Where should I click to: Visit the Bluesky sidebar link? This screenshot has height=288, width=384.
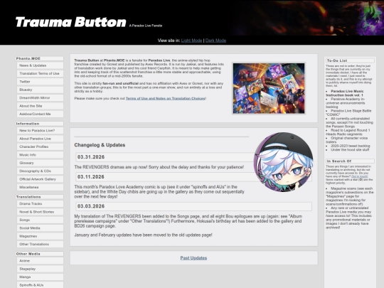click(x=40, y=90)
